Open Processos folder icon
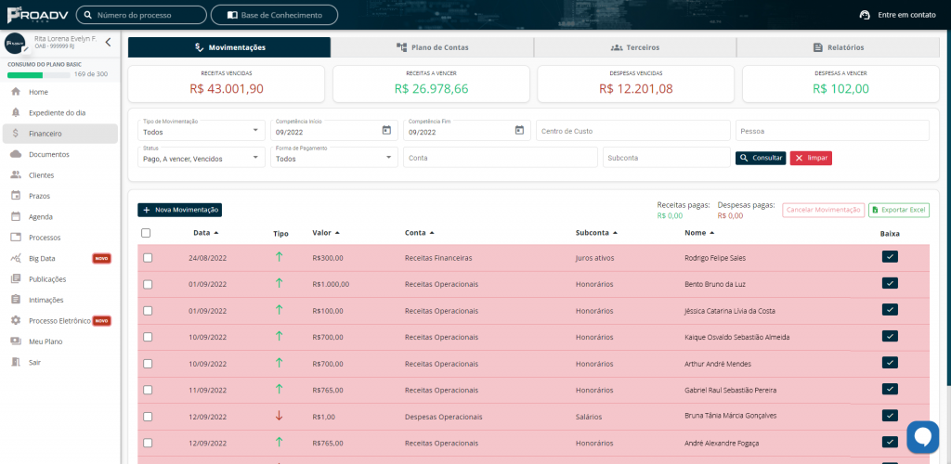Screen dimensions: 951x464 16,238
